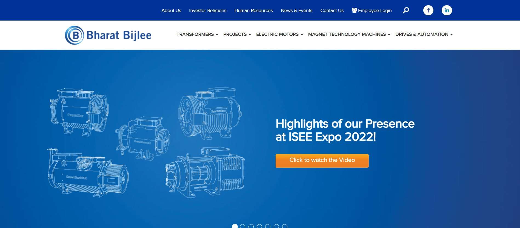The image size is (520, 228).
Task: Open the Electric Motors dropdown
Action: pos(279,34)
